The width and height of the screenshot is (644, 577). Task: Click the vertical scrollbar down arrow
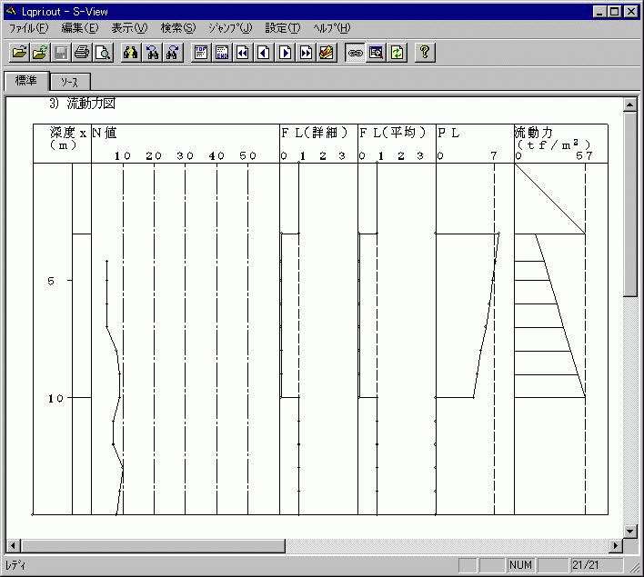pyautogui.click(x=629, y=531)
